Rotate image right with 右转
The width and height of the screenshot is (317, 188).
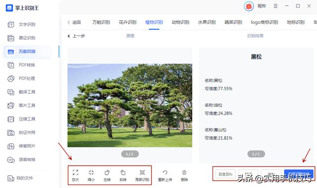pyautogui.click(x=123, y=175)
